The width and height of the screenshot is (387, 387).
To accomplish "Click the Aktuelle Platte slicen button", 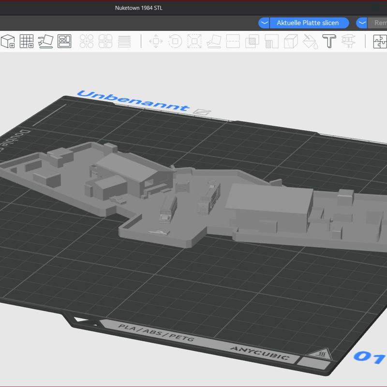I will (x=307, y=23).
